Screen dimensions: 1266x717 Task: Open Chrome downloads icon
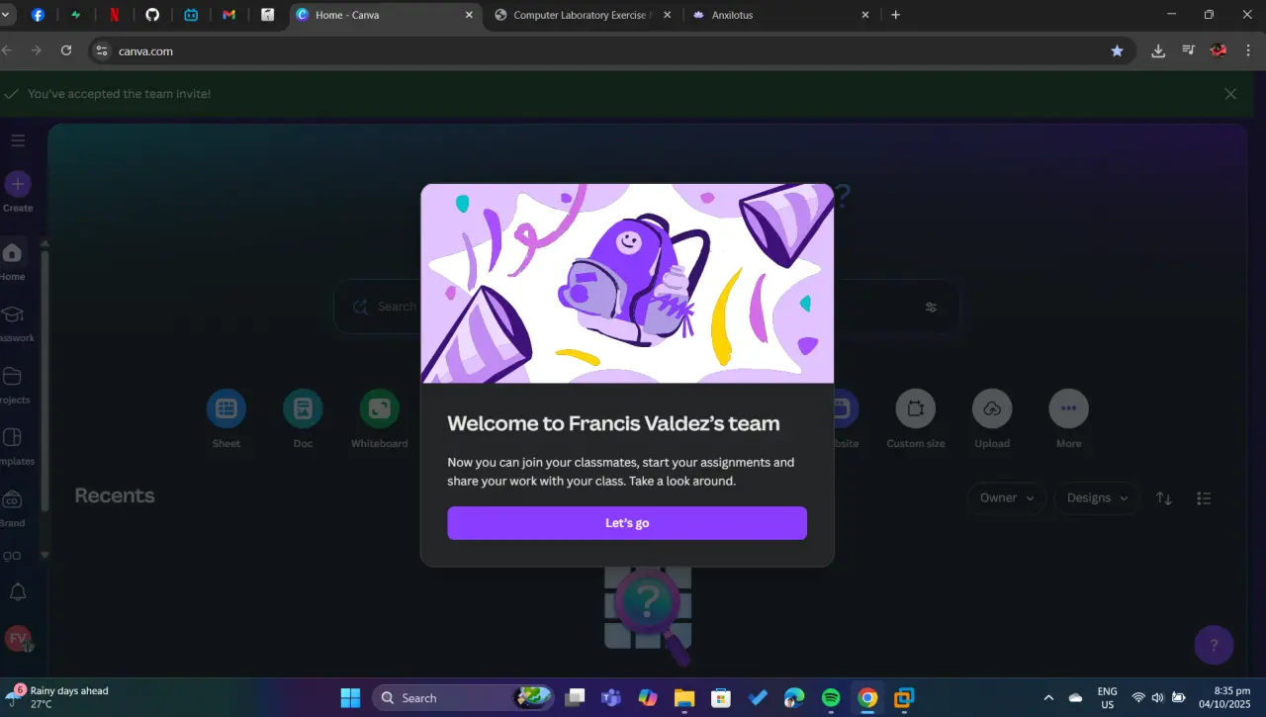[x=1158, y=50]
